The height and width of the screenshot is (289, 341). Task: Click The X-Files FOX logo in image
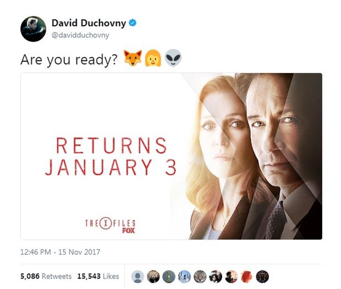(110, 225)
